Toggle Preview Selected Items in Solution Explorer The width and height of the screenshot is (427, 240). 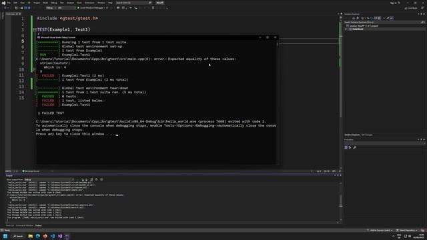point(392,18)
